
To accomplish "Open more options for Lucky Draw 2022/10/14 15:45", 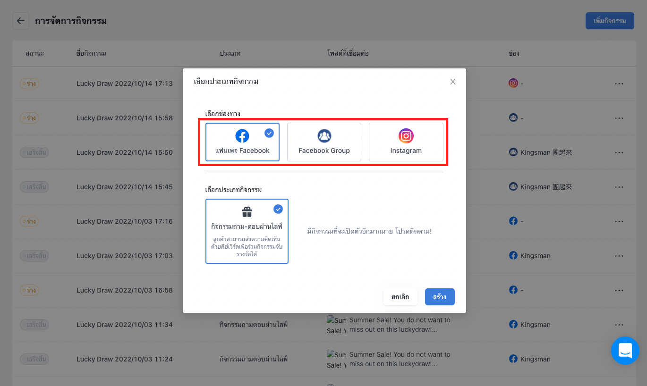I will [619, 187].
